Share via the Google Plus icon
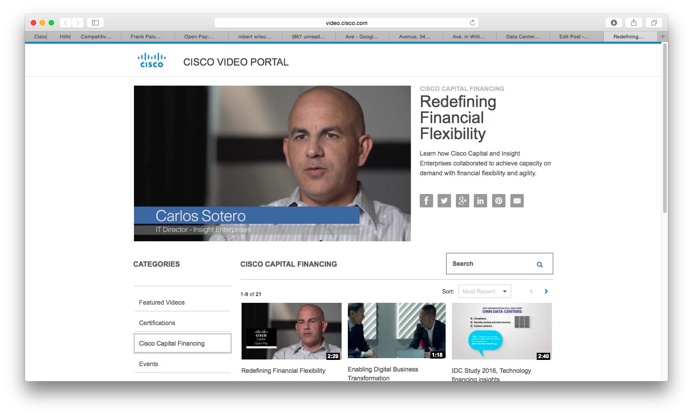693x417 pixels. pyautogui.click(x=462, y=201)
